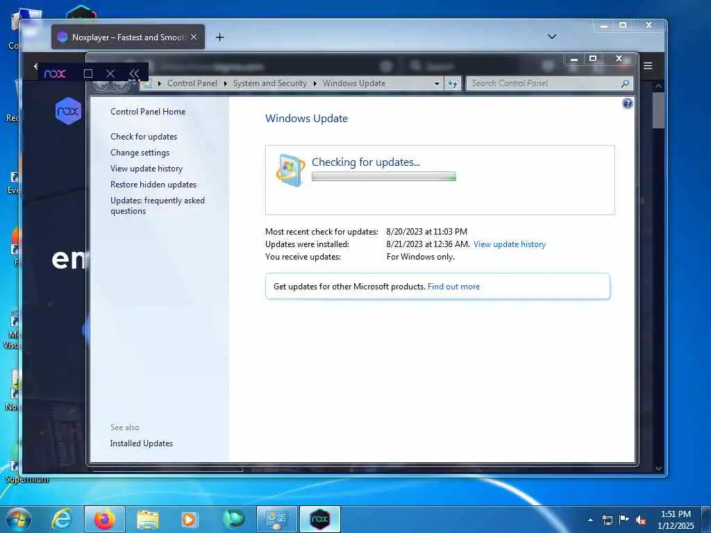This screenshot has height=533, width=711.
Task: Open Windows Explorer folder taskbar icon
Action: pyautogui.click(x=148, y=519)
